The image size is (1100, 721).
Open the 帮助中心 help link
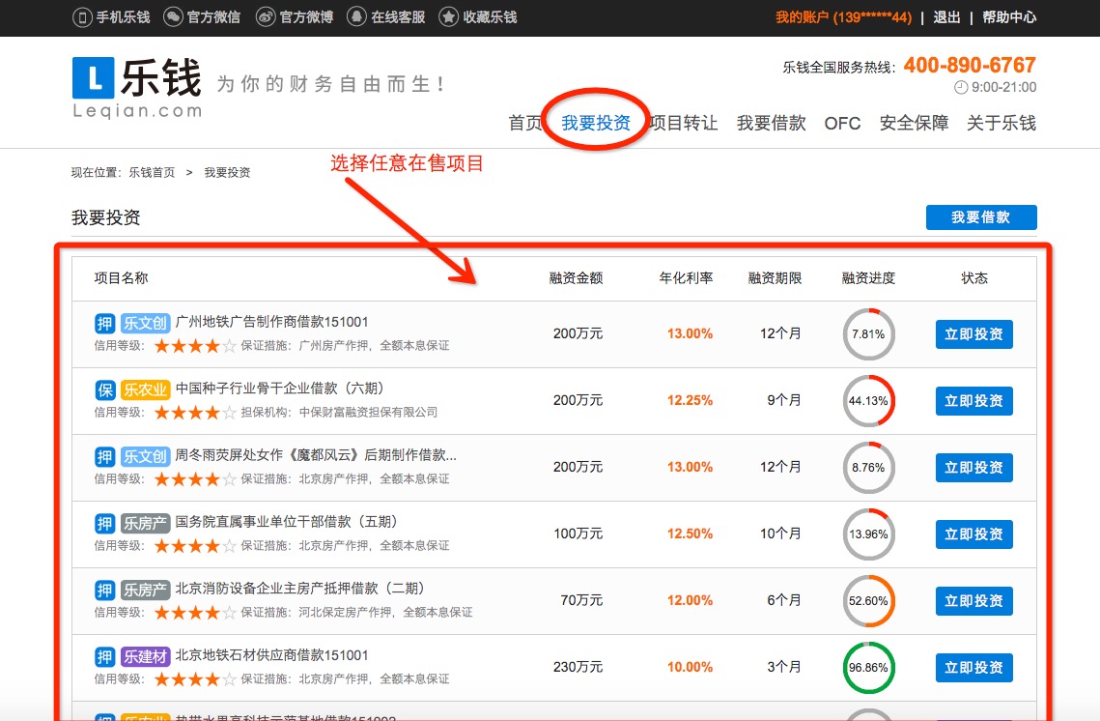click(1009, 16)
